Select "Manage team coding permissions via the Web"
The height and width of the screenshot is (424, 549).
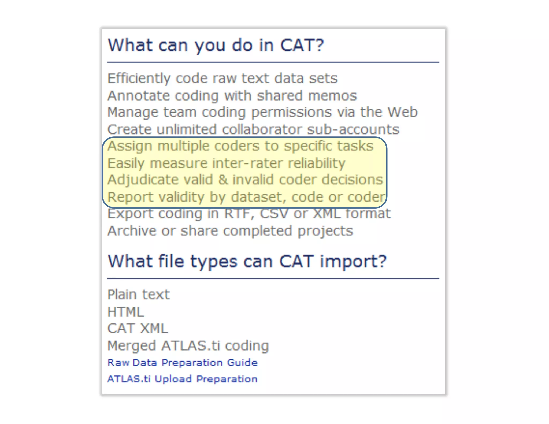pos(262,112)
